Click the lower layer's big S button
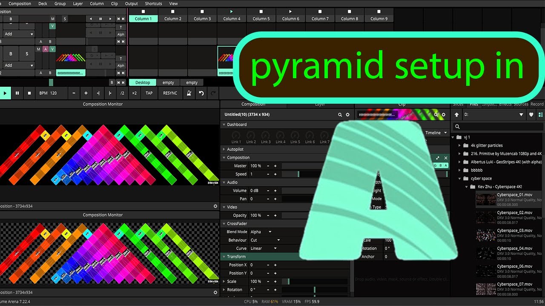The width and height of the screenshot is (545, 306). pyautogui.click(x=26, y=54)
